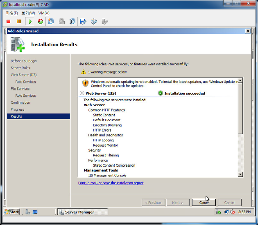Click the show desktop quick launch icon
The width and height of the screenshot is (258, 225).
point(35,212)
